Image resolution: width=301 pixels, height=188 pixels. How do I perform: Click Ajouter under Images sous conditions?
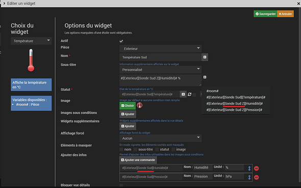tap(128, 114)
